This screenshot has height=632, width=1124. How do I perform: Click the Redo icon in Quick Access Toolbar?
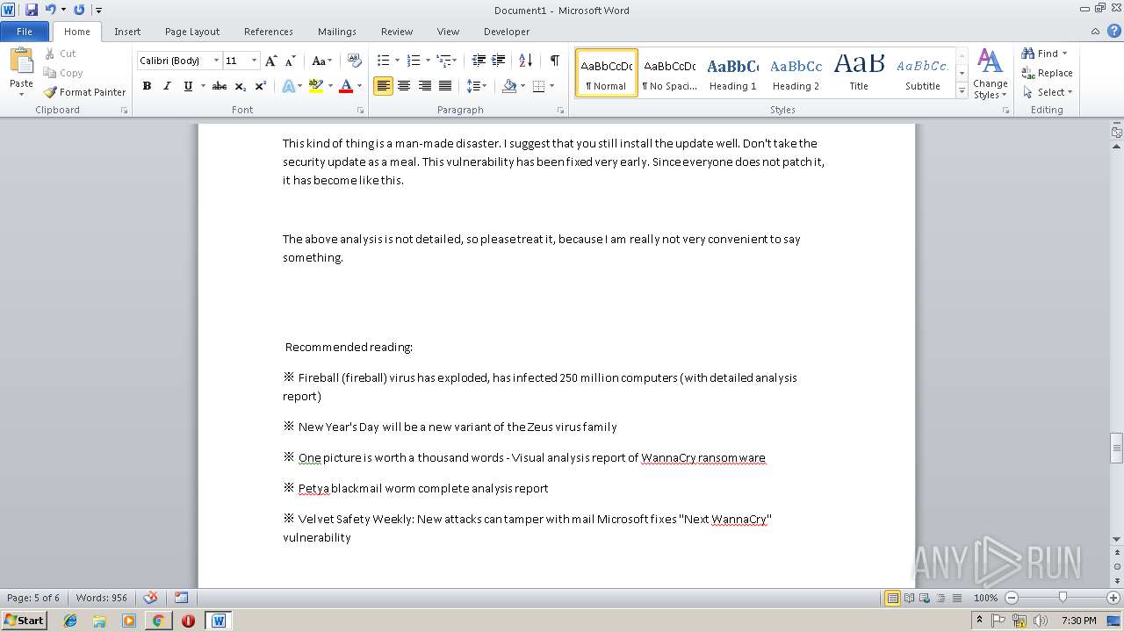(79, 10)
